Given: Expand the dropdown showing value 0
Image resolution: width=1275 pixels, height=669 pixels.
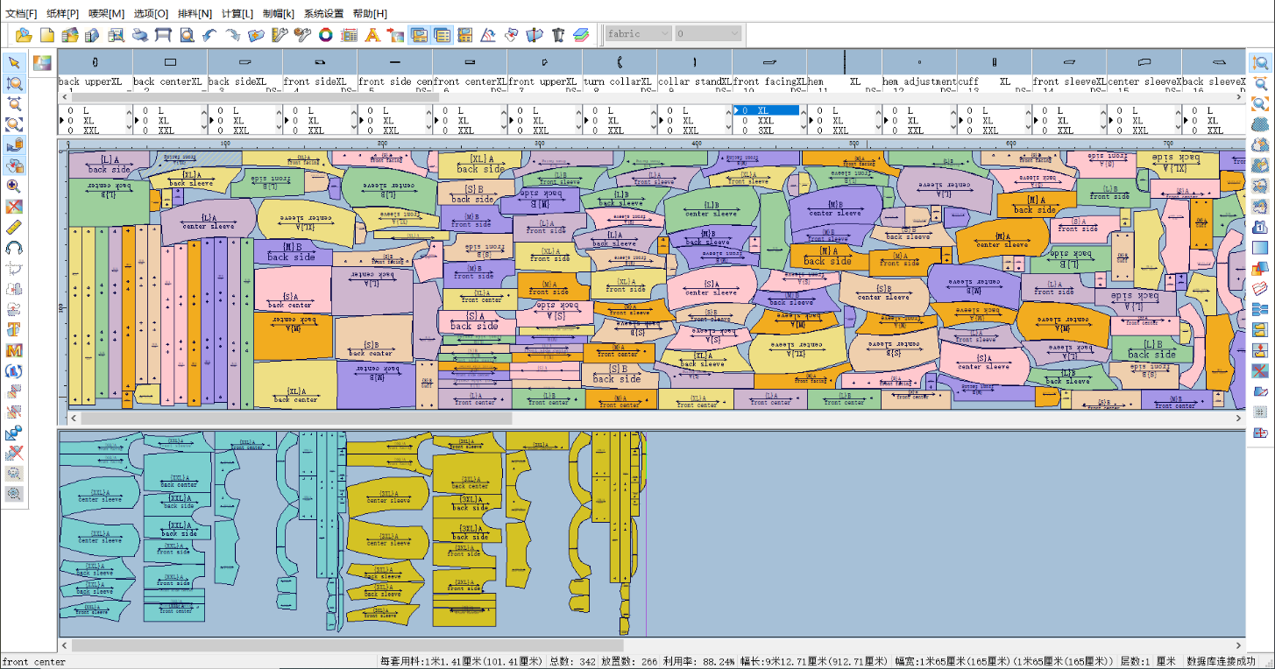Looking at the screenshot, I should (x=708, y=34).
